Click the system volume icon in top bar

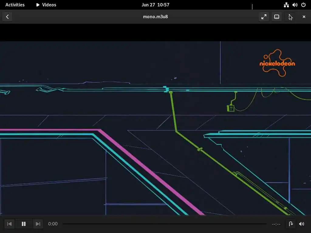(x=295, y=5)
